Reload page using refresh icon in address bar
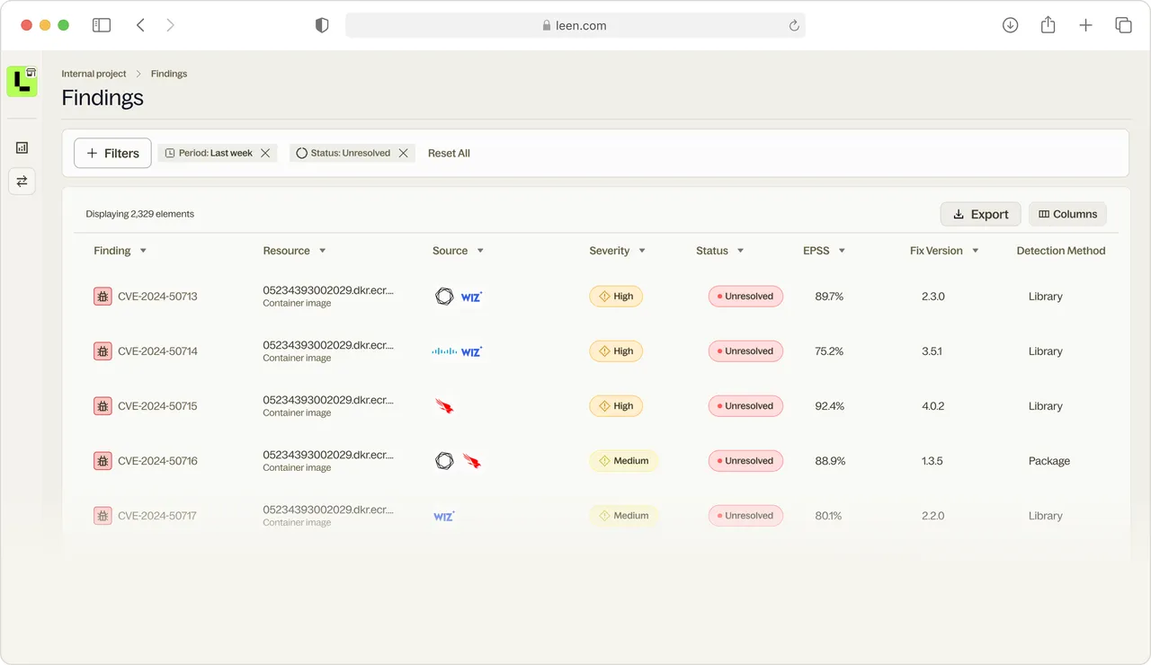Screen dimensions: 1151x665 (x=794, y=26)
